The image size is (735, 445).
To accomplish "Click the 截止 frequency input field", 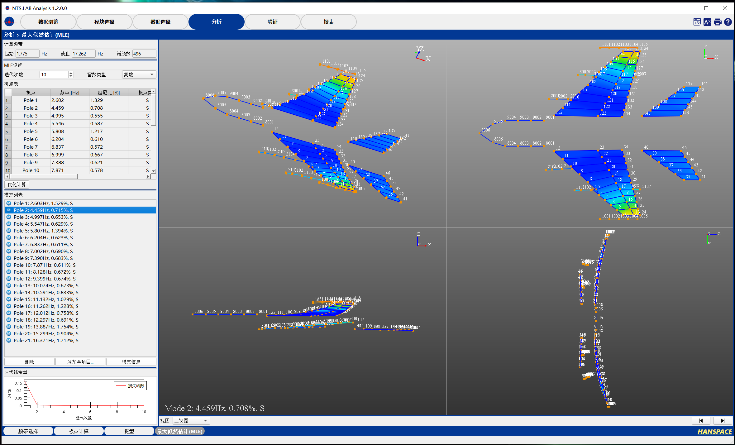I will [84, 54].
